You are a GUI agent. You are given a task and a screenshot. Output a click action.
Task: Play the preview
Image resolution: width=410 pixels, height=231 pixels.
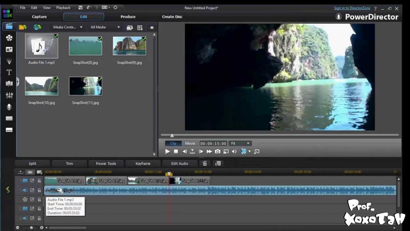click(x=168, y=151)
